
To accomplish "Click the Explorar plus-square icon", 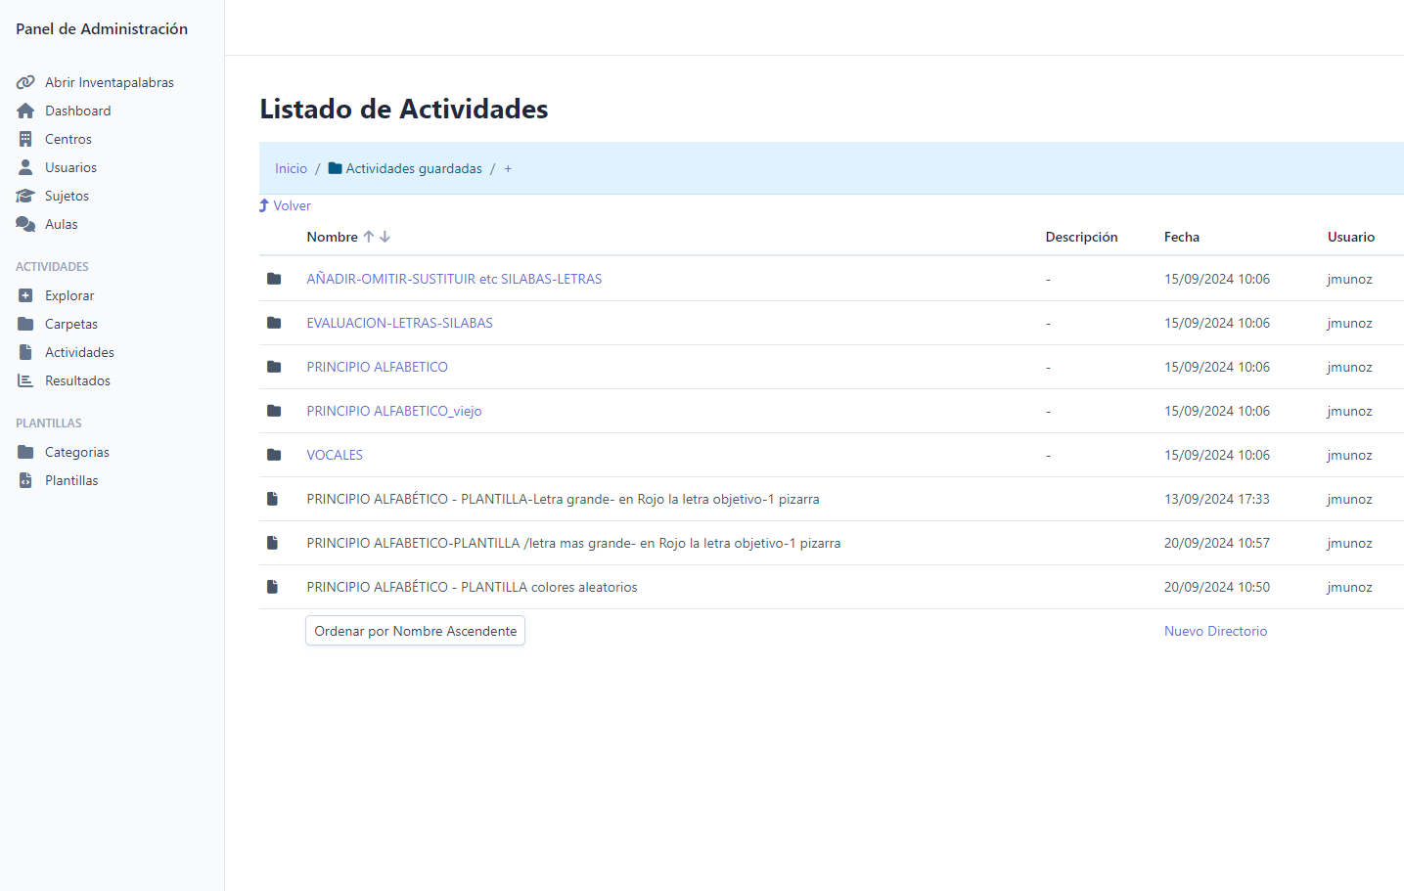I will (x=25, y=295).
